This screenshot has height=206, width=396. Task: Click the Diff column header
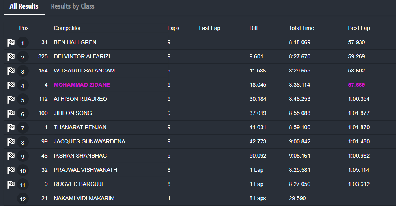254,28
